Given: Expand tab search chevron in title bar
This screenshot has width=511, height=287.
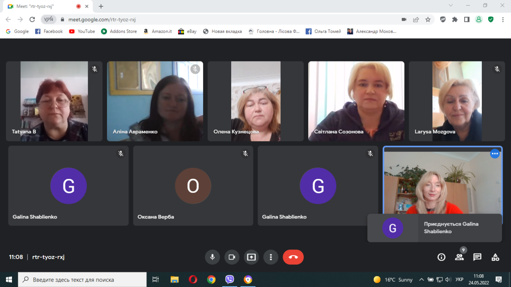Looking at the screenshot, I should pyautogui.click(x=451, y=6).
